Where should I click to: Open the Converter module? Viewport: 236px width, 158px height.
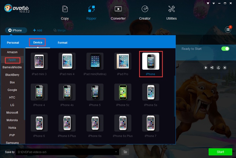118,13
